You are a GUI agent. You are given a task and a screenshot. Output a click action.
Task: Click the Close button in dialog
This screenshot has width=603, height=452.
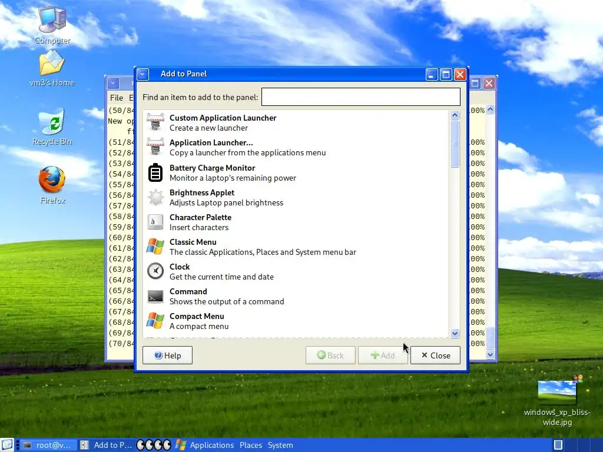coord(435,355)
